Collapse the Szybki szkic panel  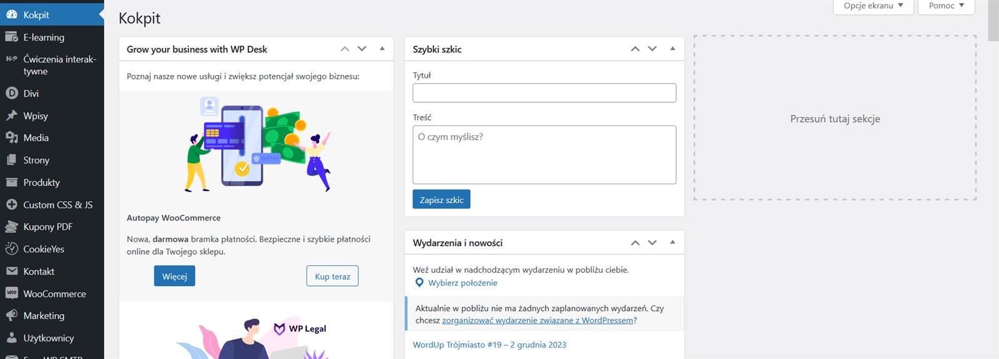672,49
